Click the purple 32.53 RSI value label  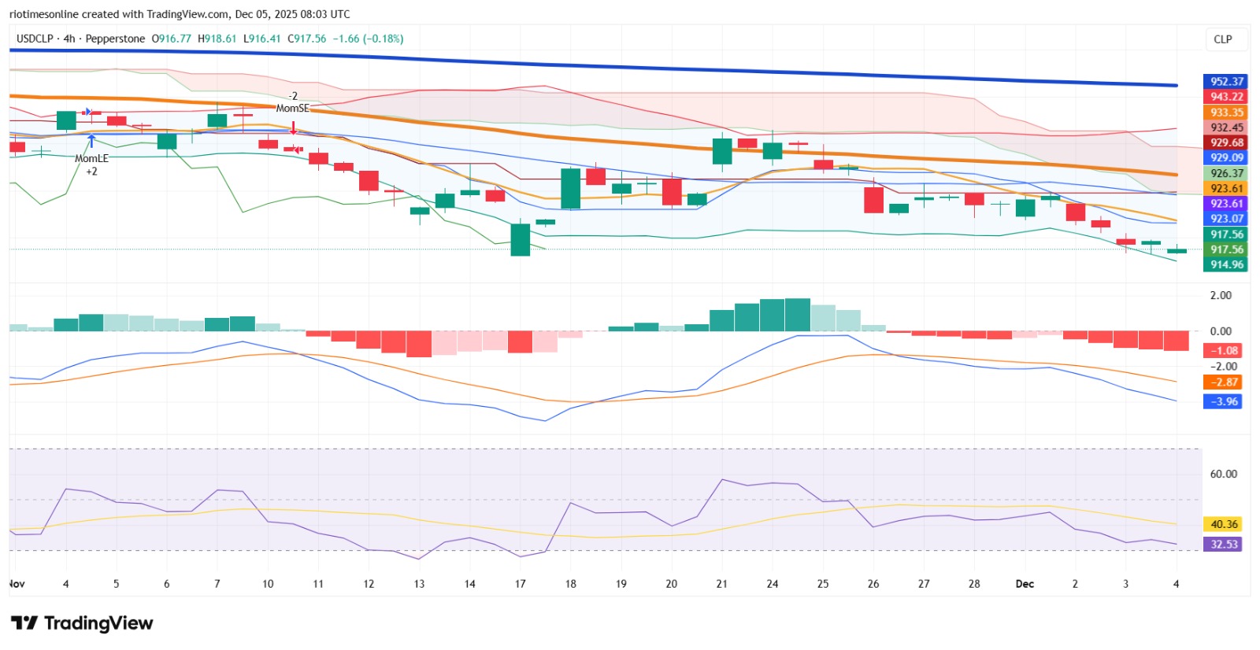point(1223,544)
